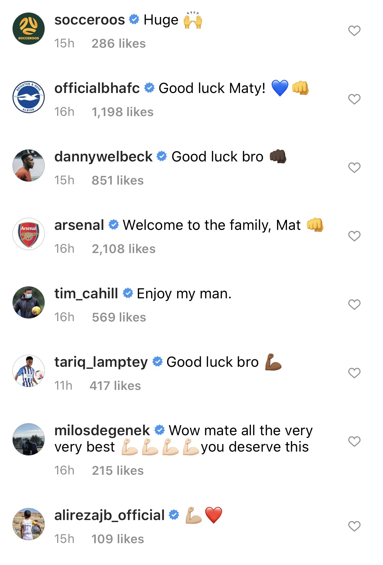Like the socceroos comment with heart

(x=354, y=31)
